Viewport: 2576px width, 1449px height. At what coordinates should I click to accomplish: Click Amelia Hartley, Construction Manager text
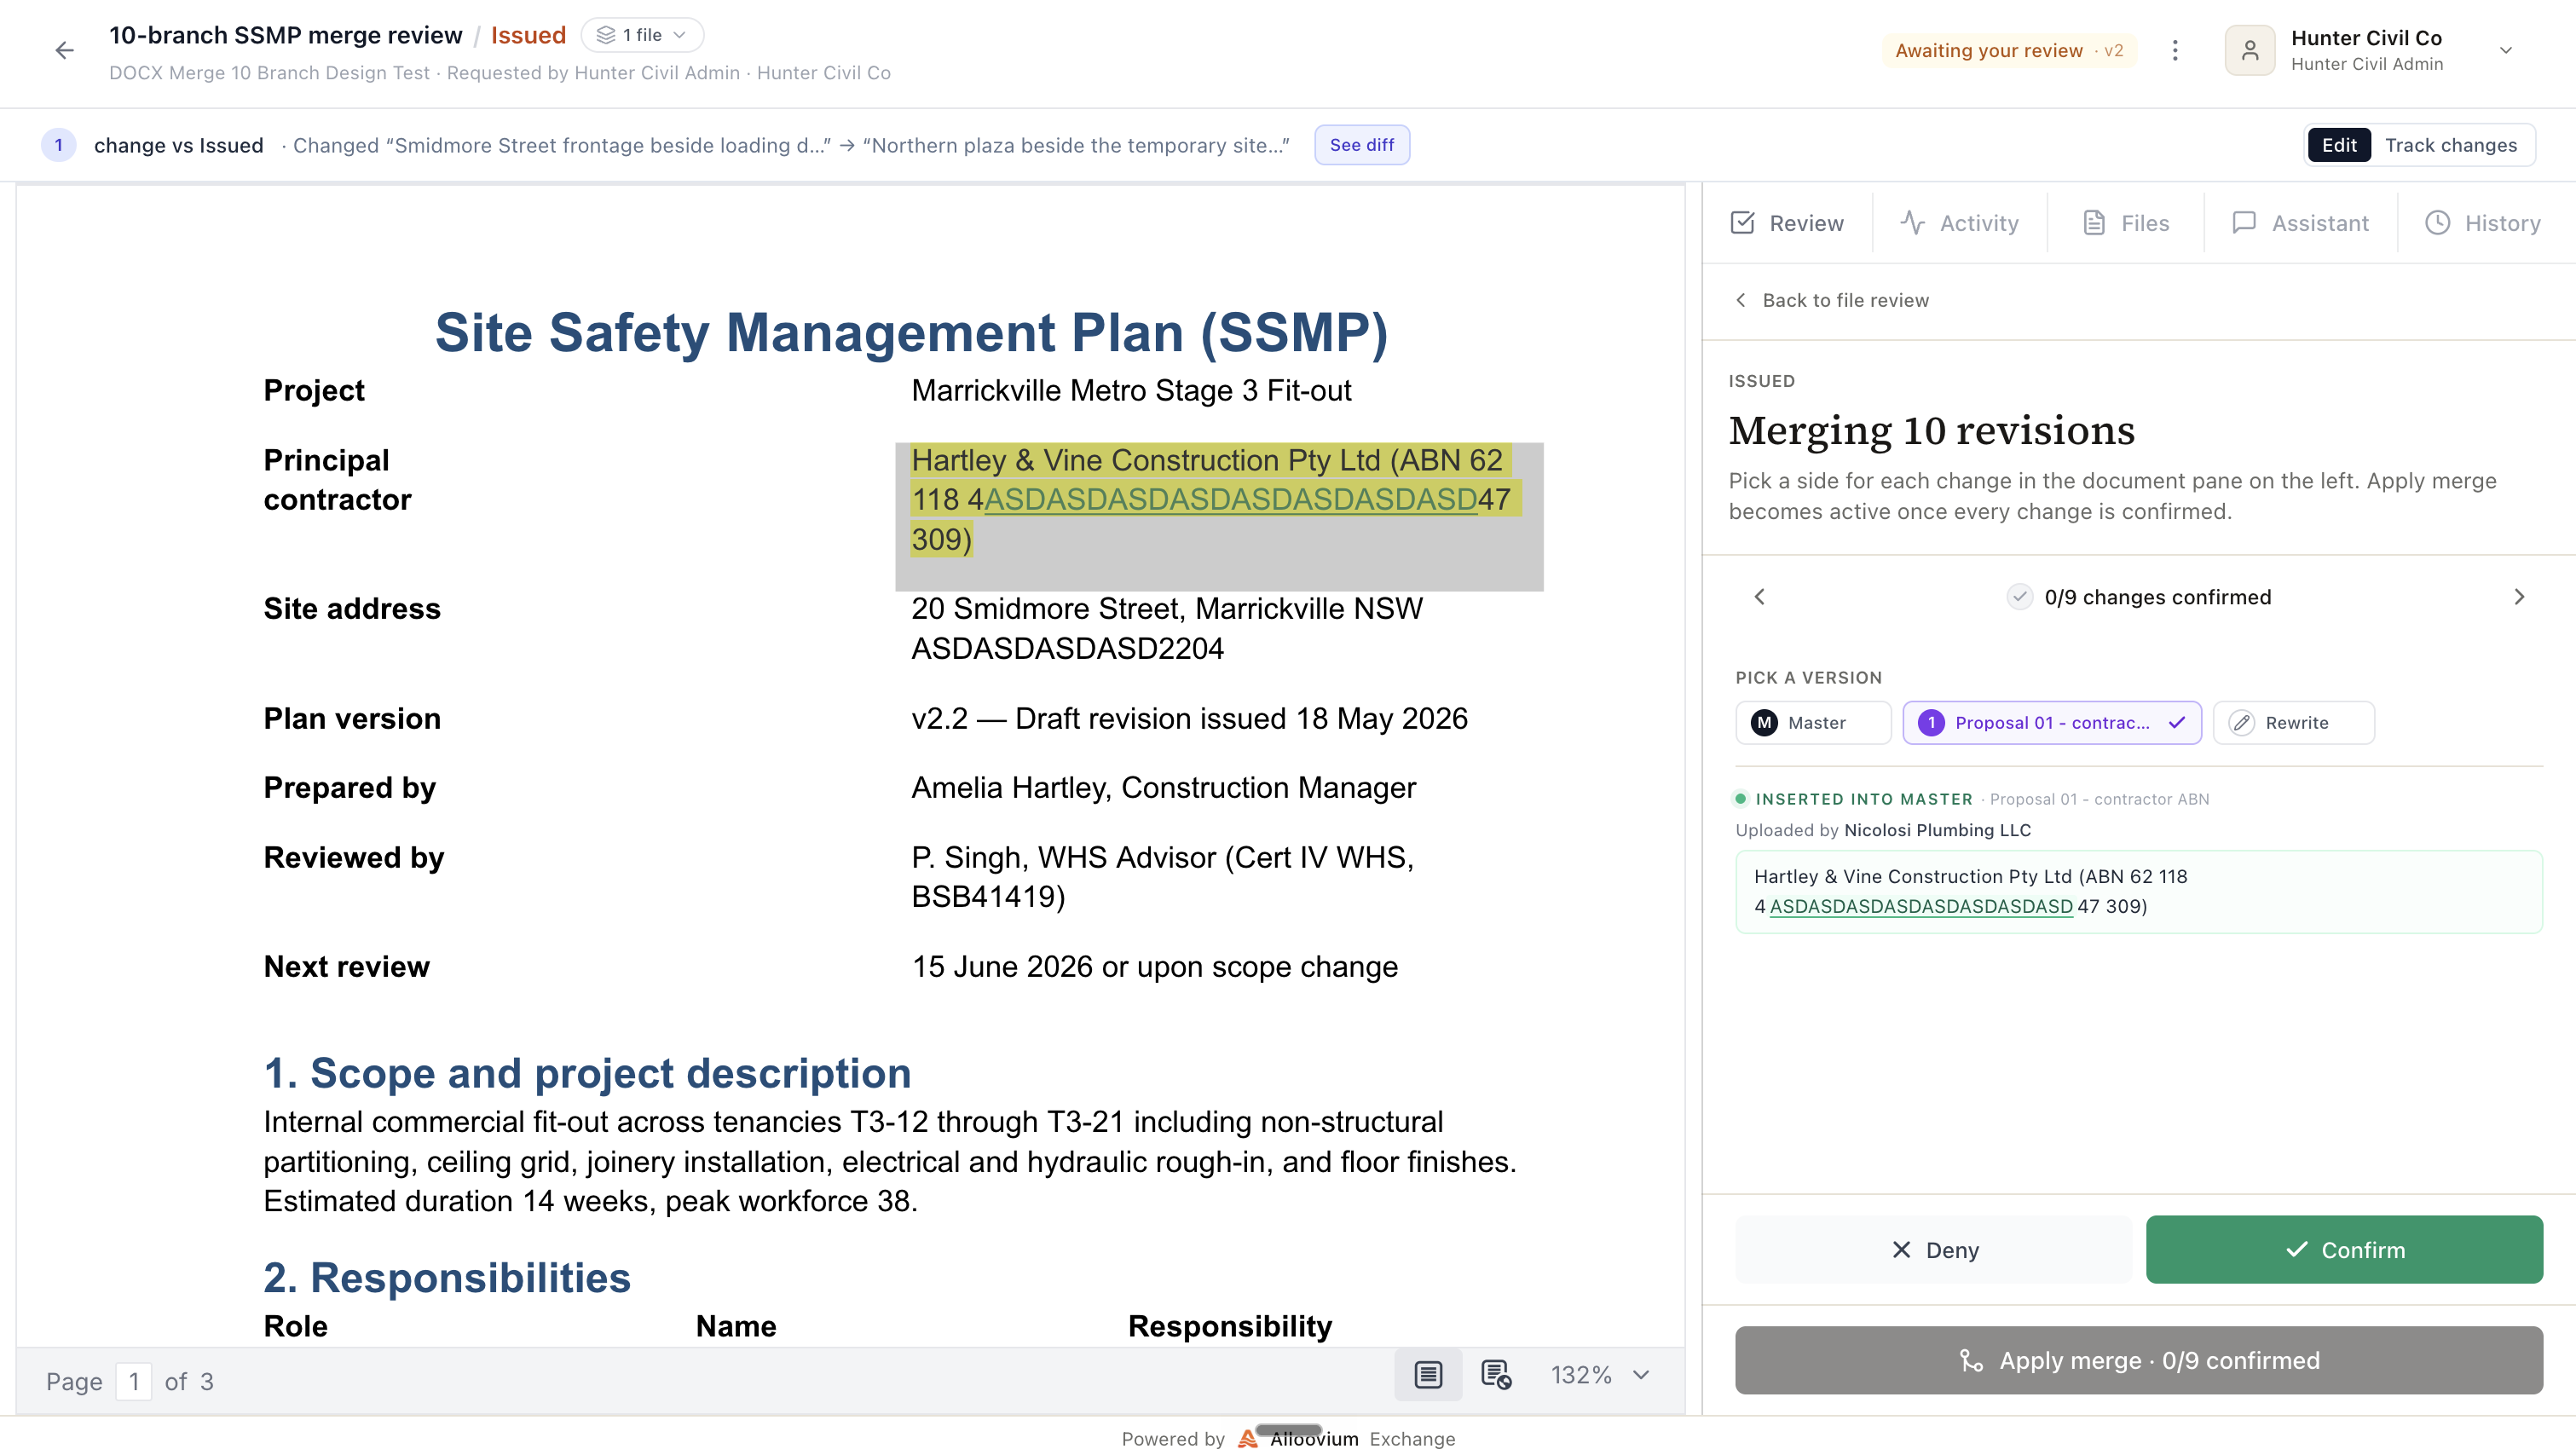tap(1163, 787)
